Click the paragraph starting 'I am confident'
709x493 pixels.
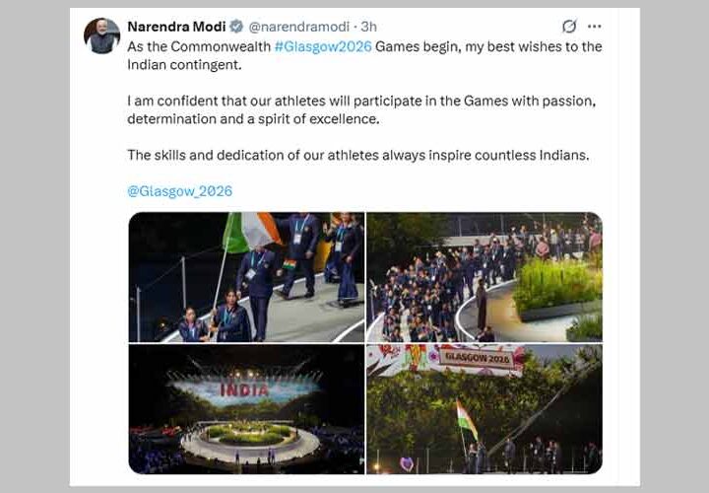click(361, 110)
